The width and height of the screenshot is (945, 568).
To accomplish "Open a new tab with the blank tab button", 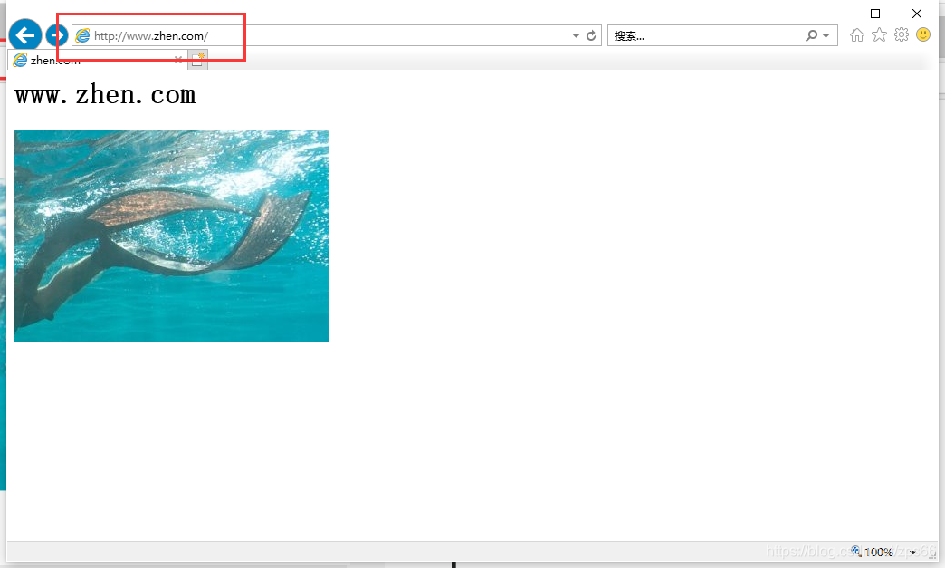I will tap(197, 60).
